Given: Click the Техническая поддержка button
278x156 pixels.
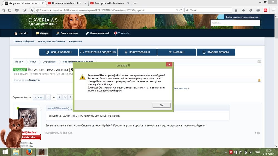Looking at the screenshot, I should coord(98,52).
